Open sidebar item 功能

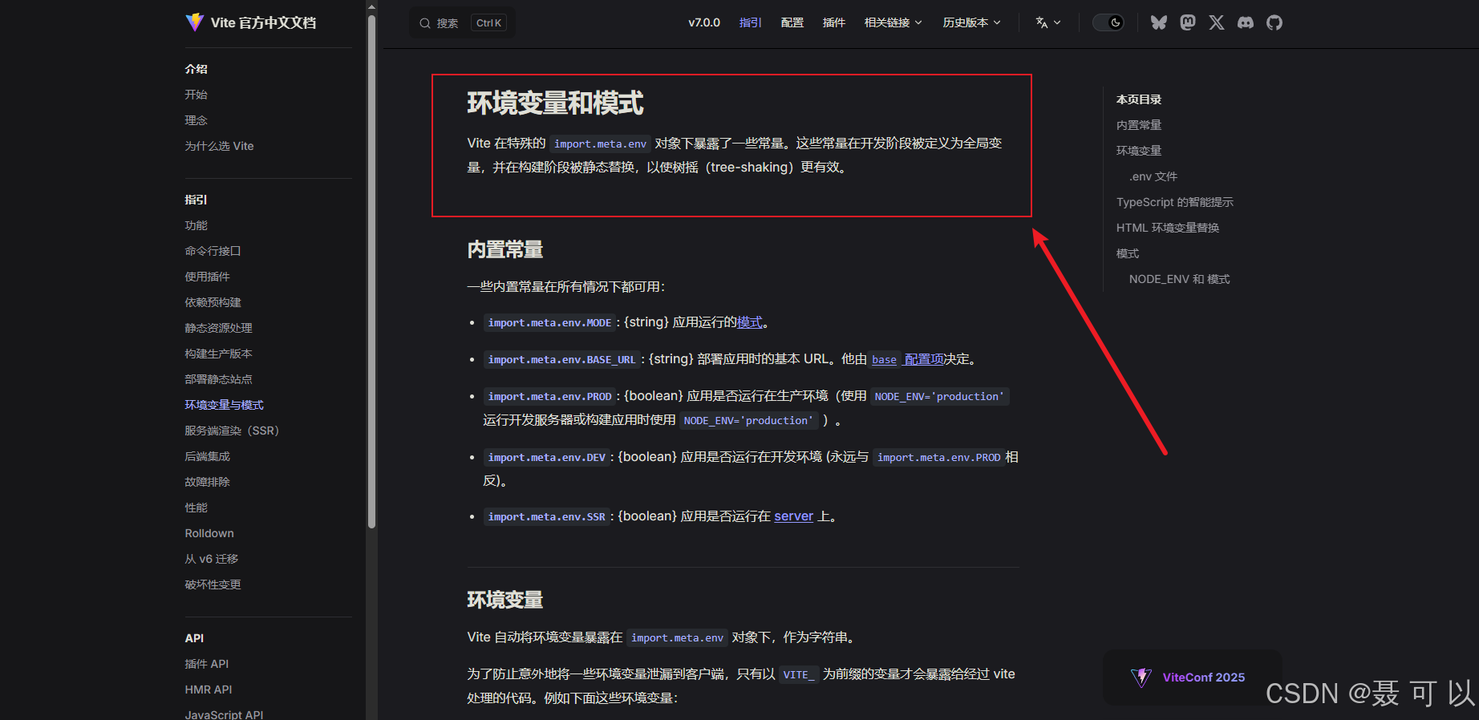coord(196,225)
